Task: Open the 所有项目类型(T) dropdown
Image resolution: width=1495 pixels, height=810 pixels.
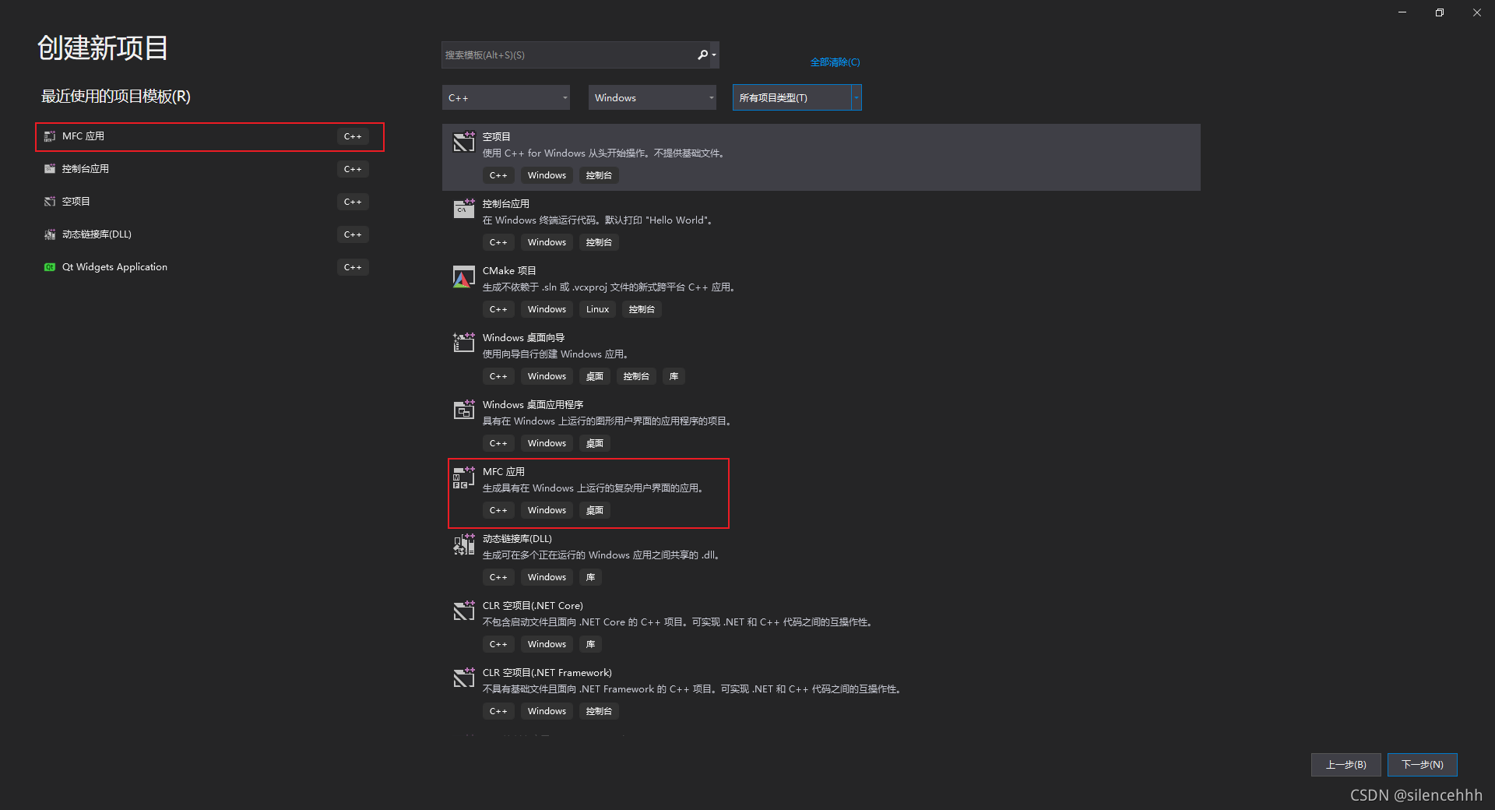Action: 797,97
